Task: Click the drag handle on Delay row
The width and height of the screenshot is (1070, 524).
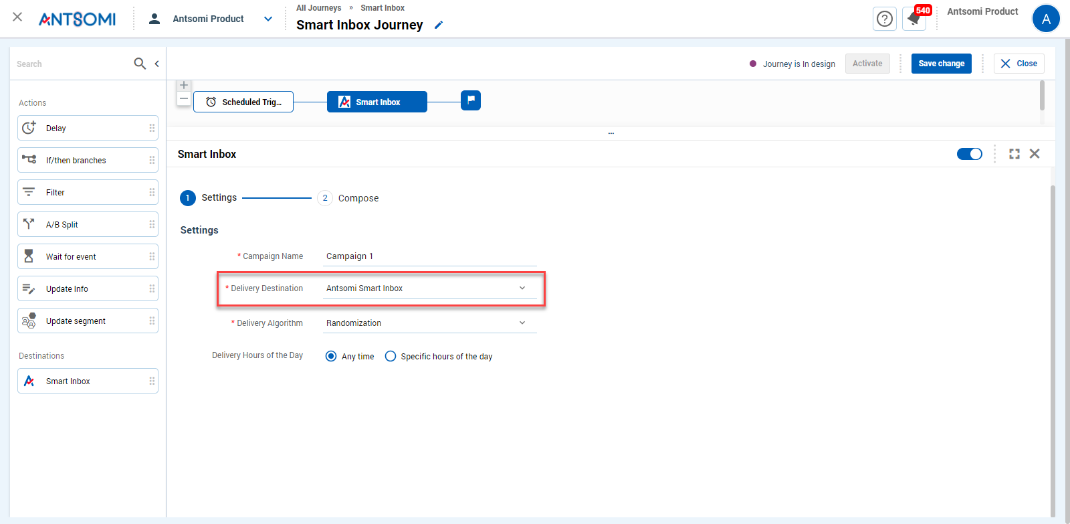Action: pyautogui.click(x=152, y=128)
